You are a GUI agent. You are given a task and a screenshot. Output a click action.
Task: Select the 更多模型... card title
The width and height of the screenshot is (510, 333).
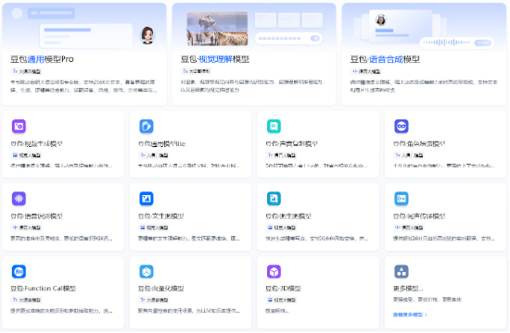(x=408, y=289)
